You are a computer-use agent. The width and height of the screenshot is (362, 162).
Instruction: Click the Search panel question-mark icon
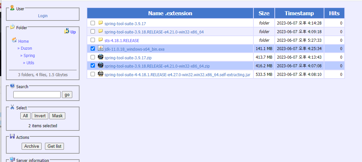(12, 86)
